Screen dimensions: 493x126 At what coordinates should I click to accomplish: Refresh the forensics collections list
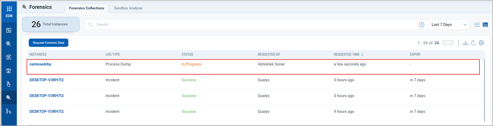473,43
